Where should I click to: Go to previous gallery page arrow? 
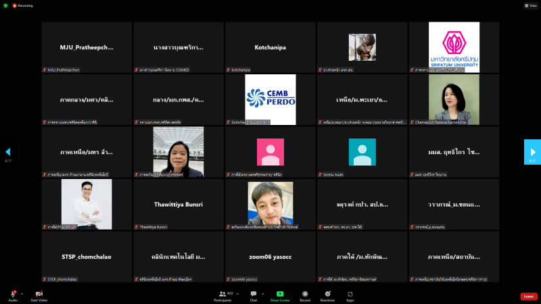8,152
